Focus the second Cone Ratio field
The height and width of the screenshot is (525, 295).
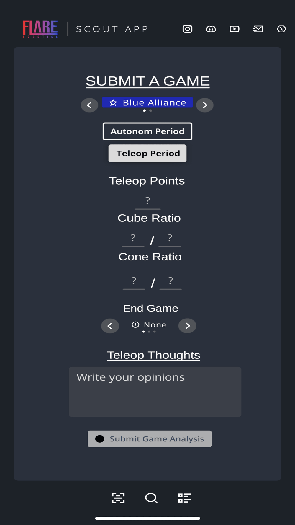(171, 281)
